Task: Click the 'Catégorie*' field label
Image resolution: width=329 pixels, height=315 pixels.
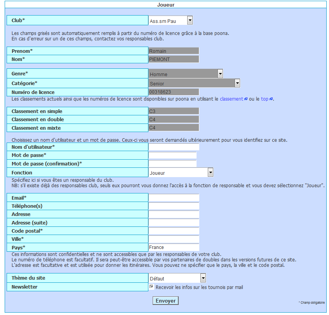Action: click(24, 84)
